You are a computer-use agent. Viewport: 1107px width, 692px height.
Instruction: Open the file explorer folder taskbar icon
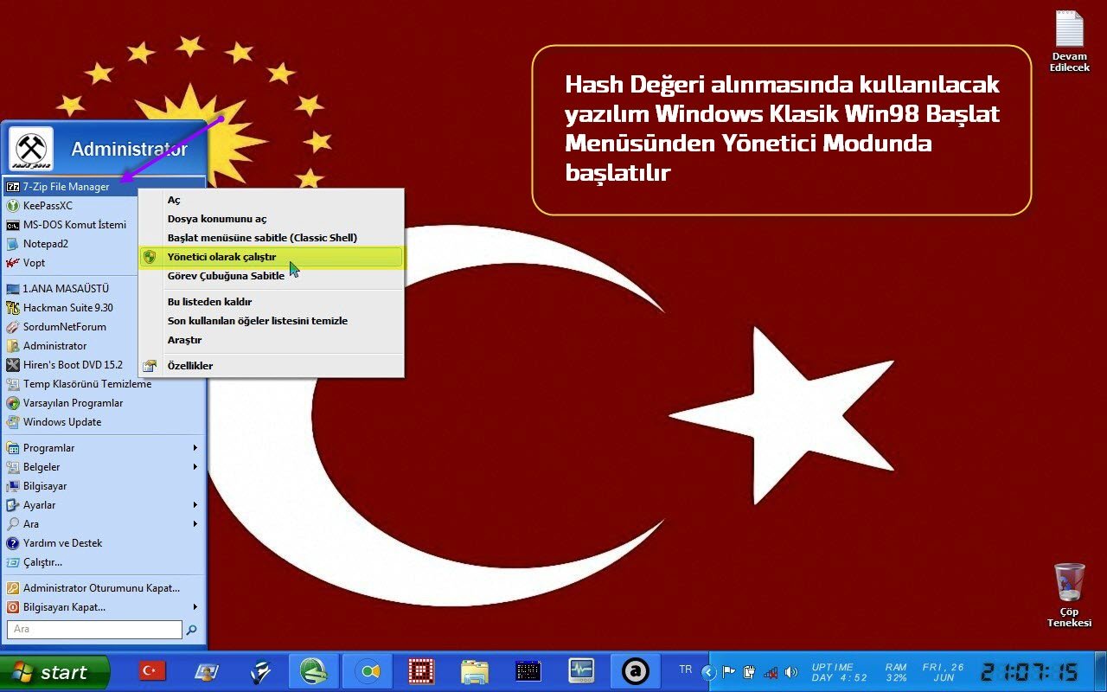point(474,670)
